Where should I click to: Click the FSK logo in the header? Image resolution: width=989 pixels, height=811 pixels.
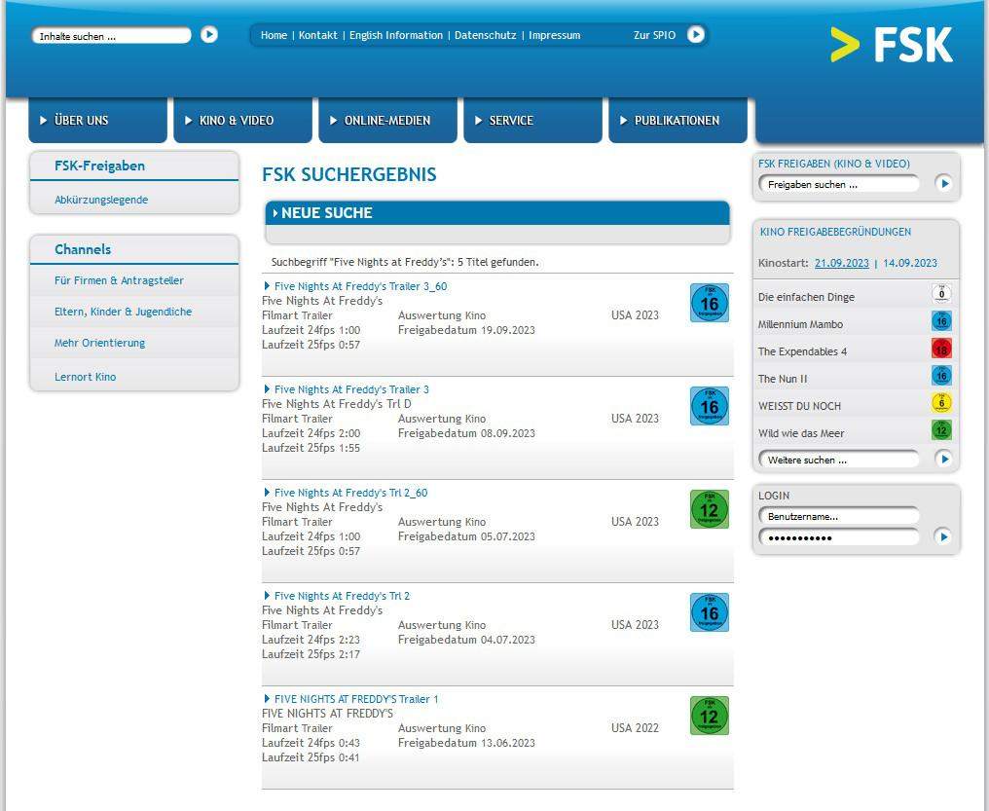[x=892, y=45]
